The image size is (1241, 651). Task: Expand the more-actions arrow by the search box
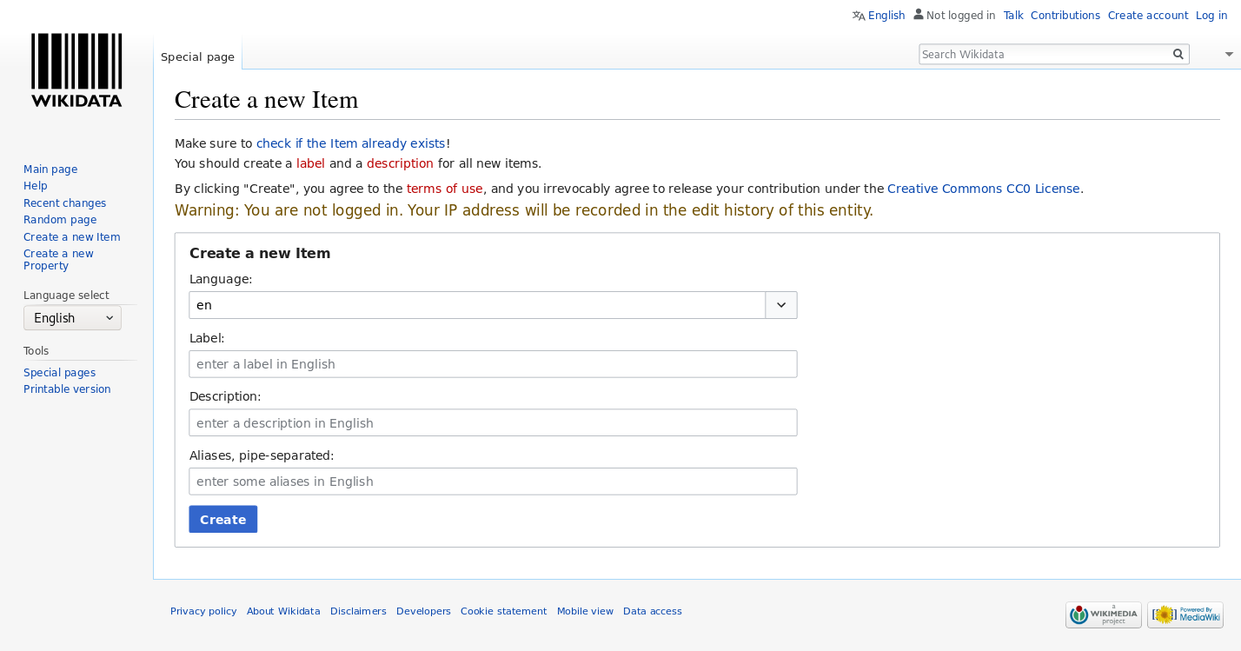pyautogui.click(x=1229, y=54)
